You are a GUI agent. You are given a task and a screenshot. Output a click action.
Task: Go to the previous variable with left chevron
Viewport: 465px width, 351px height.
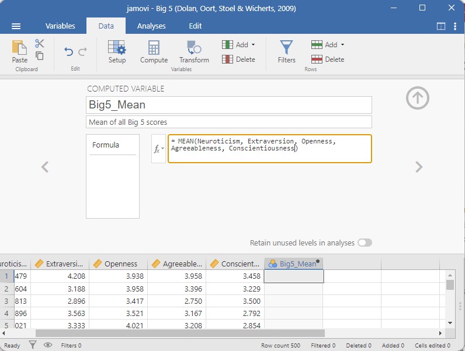coord(45,167)
